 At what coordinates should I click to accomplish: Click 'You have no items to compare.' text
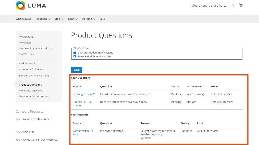pos(34,119)
